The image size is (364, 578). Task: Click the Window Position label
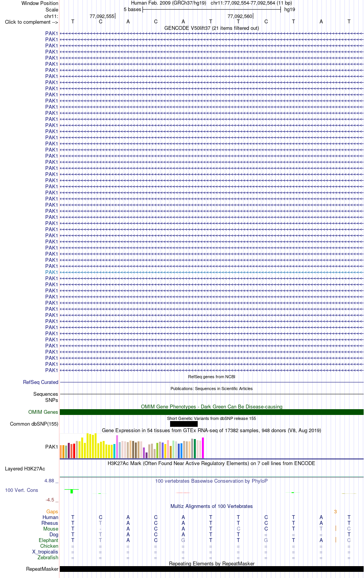coord(40,3)
